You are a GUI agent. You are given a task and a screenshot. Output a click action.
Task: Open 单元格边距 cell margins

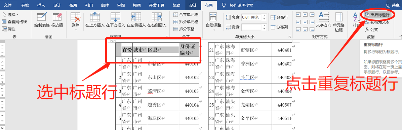point(339,22)
